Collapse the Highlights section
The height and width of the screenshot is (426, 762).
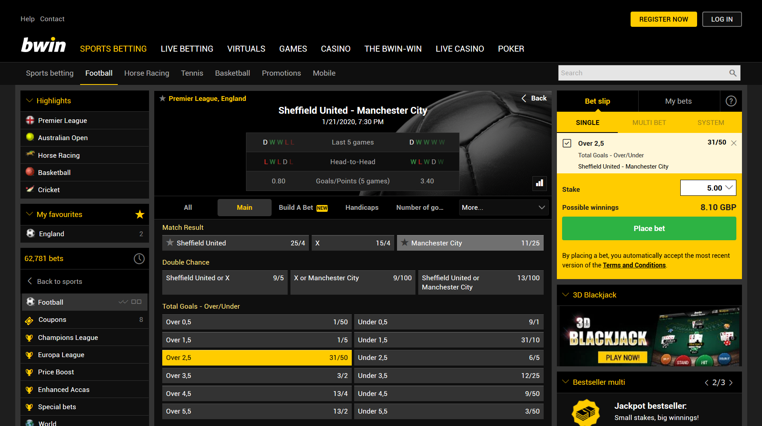[x=29, y=100]
